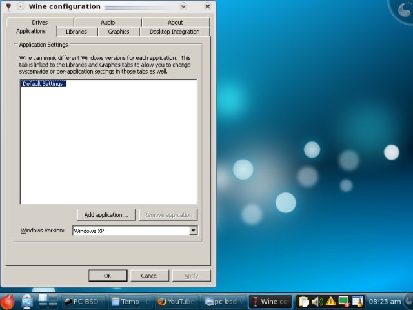Select Default Settings in the application list
Screen dimensions: 413x310
coord(43,84)
